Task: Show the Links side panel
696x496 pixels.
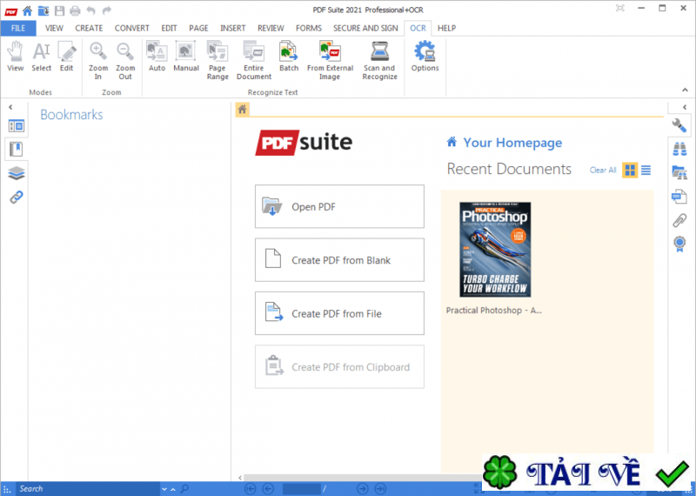Action: pos(17,197)
